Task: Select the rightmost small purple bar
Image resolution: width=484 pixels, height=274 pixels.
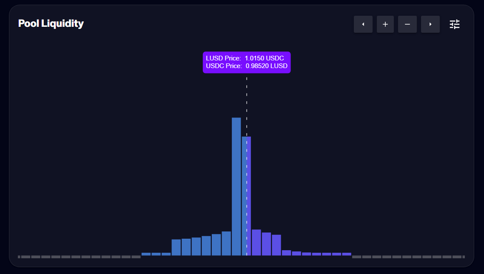Action: click(347, 254)
